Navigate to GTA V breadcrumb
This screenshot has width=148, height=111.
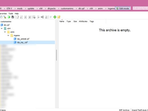[9, 9]
